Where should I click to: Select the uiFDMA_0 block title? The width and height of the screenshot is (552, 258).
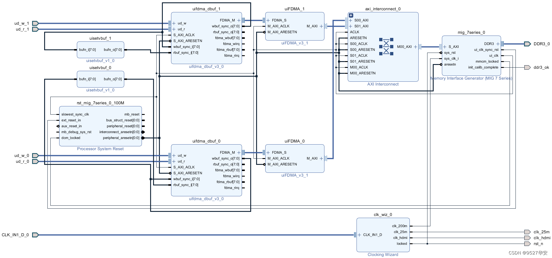click(x=294, y=141)
